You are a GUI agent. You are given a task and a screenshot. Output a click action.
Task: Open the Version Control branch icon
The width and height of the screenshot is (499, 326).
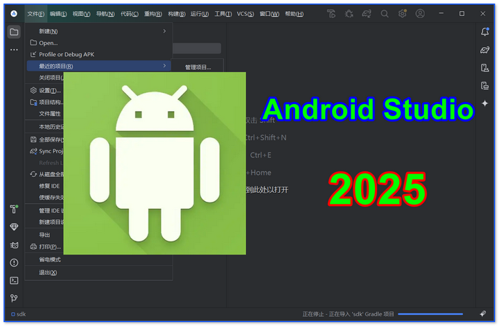point(14,298)
